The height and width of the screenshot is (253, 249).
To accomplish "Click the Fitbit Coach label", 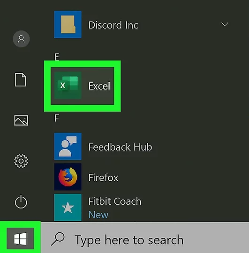I will point(115,201).
